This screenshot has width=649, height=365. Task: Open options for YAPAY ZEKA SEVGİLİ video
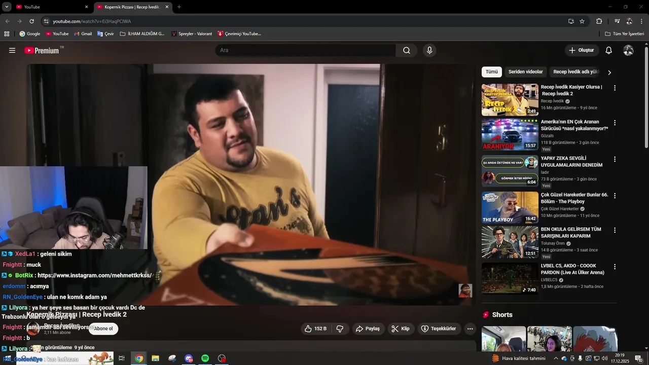tap(615, 159)
